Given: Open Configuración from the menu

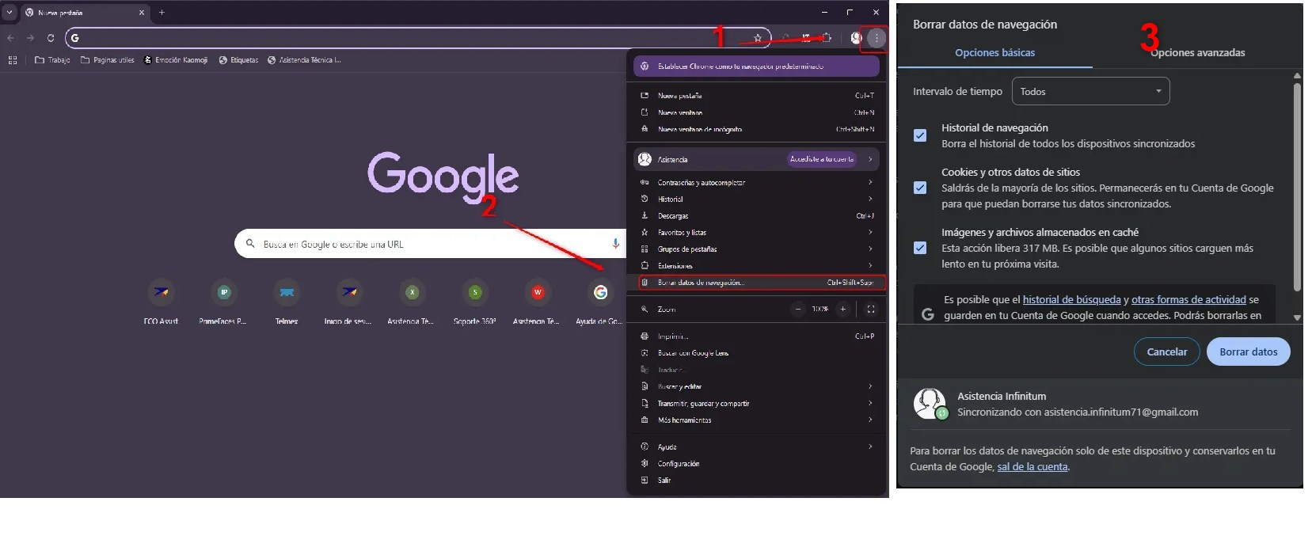Looking at the screenshot, I should coord(756,464).
